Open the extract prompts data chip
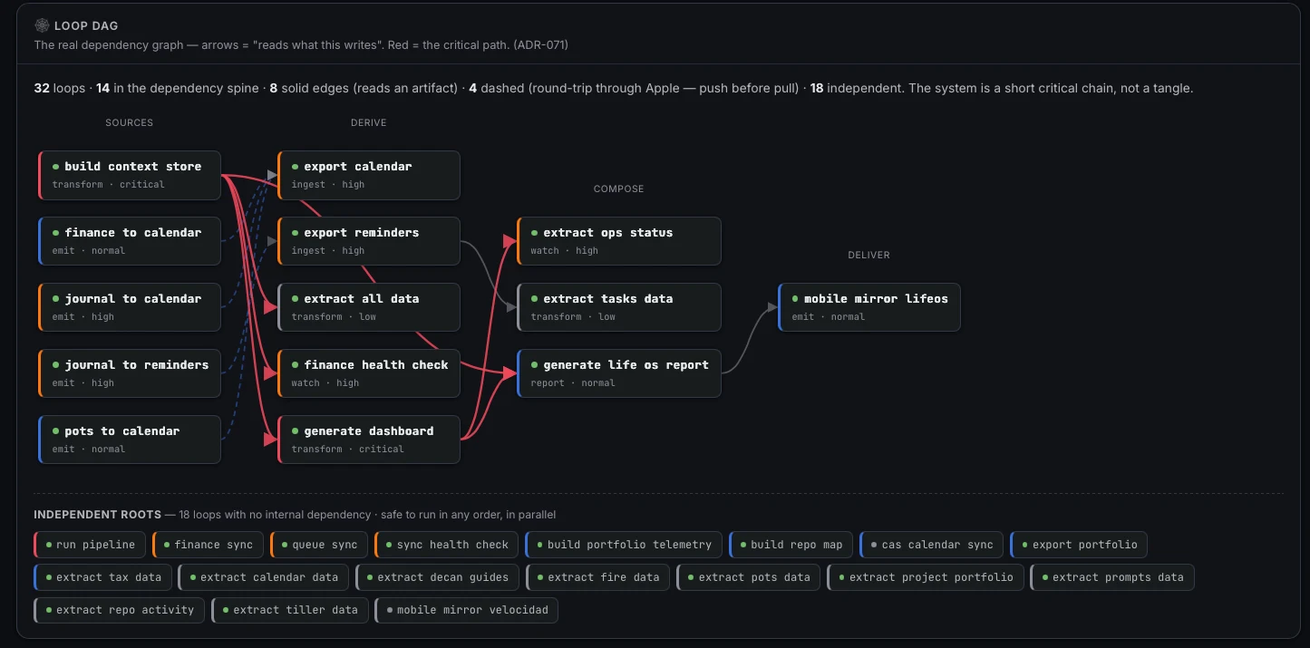1310x648 pixels. coord(1112,577)
